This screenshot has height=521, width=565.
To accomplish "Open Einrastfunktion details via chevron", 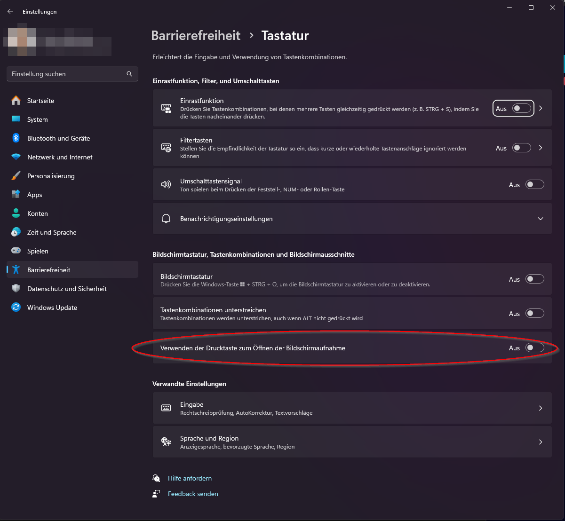I will click(540, 108).
